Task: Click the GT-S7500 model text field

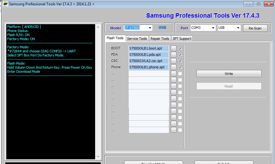Action: click(136, 28)
